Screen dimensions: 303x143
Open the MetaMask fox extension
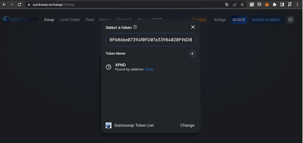[267, 5]
